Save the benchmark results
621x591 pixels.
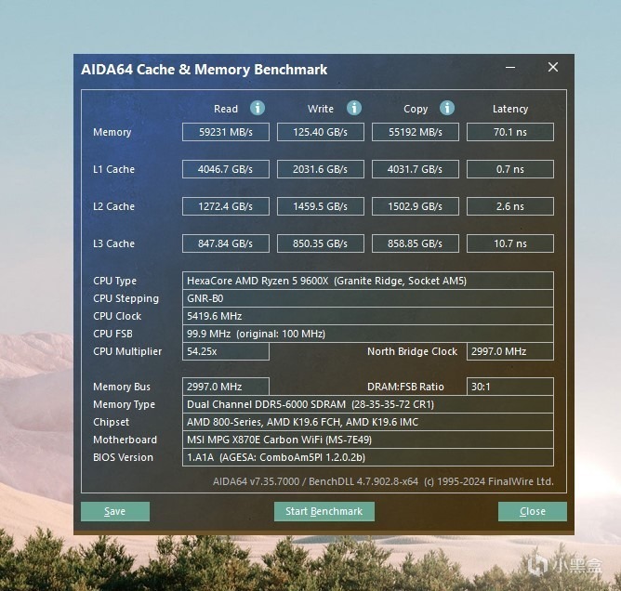[x=115, y=511]
